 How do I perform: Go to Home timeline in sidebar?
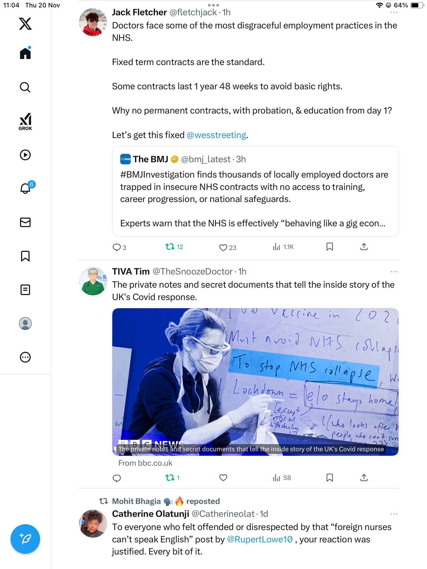tap(25, 53)
